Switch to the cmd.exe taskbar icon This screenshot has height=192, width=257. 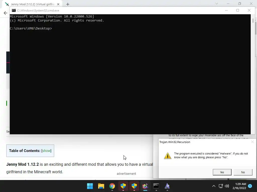[x=156, y=186]
